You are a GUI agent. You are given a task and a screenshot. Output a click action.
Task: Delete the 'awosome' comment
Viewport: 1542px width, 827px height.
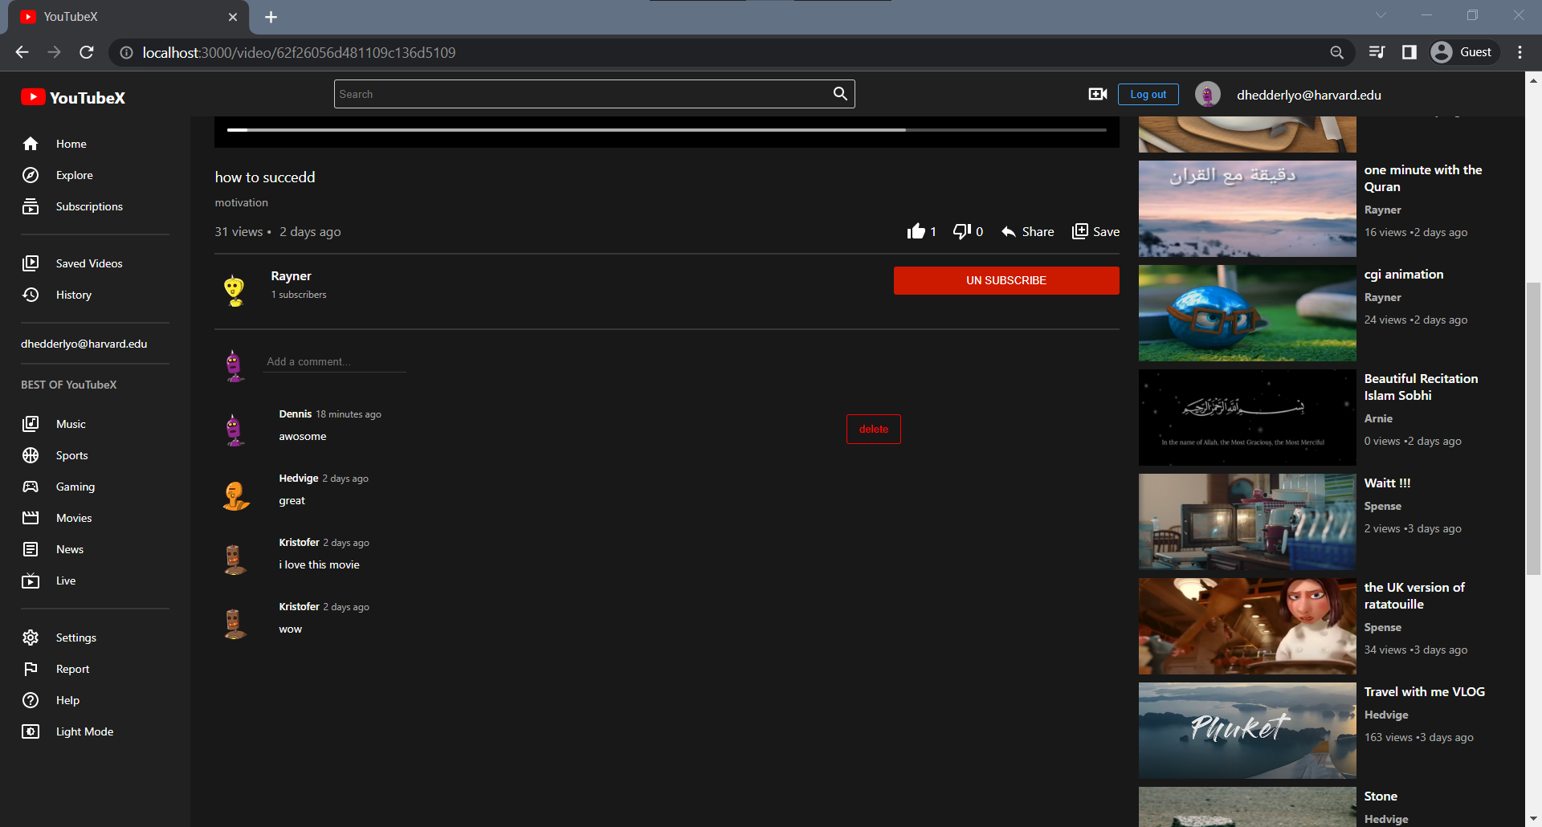(x=874, y=429)
